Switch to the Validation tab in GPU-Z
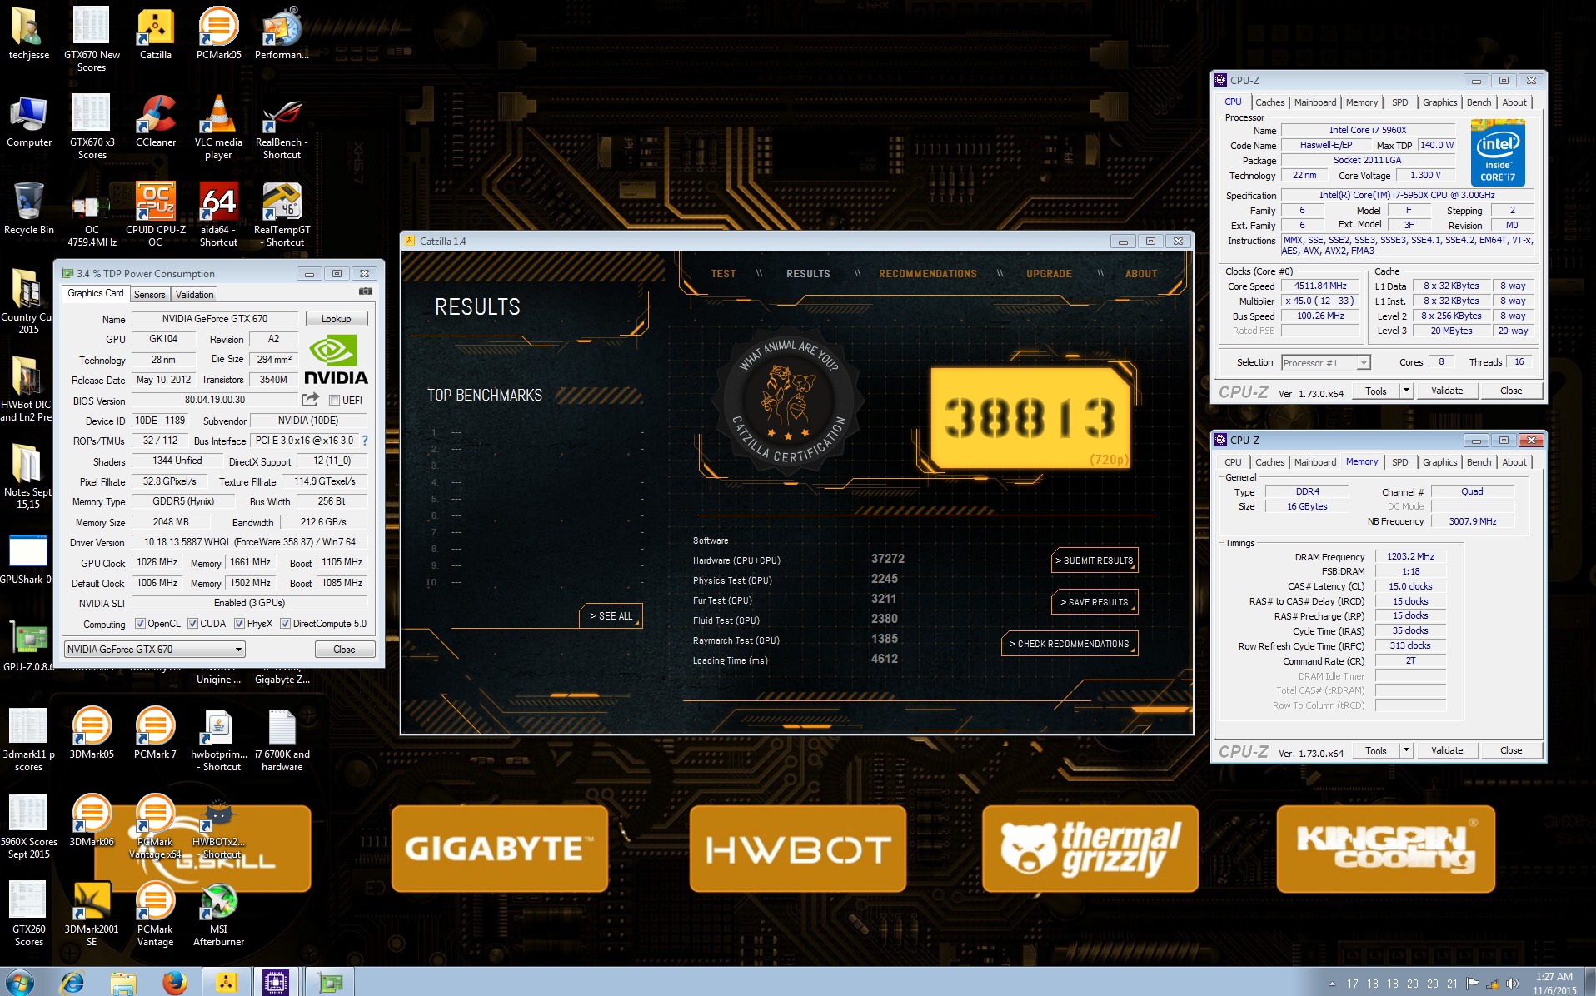This screenshot has height=996, width=1596. [x=195, y=295]
